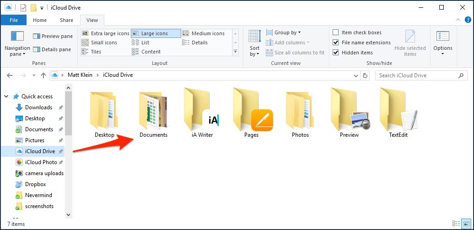This screenshot has height=230, width=474.
Task: Click Matt Klein in the address path
Action: [81, 75]
